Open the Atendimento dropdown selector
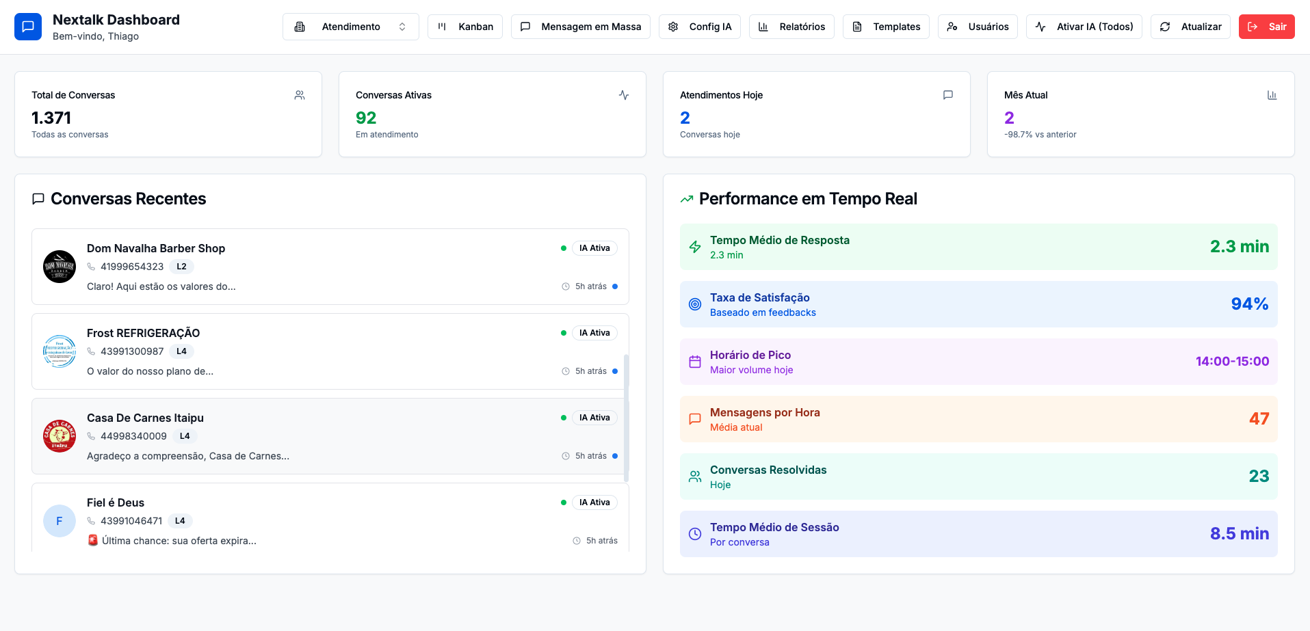 coord(350,26)
